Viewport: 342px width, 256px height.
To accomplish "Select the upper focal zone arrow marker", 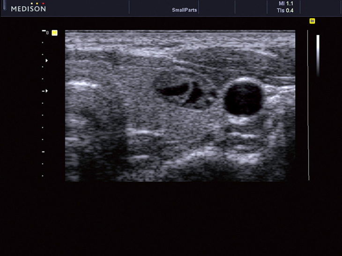I will (x=46, y=61).
